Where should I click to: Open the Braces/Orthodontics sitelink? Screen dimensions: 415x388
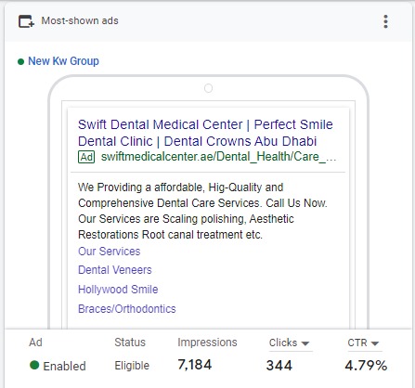pos(127,309)
